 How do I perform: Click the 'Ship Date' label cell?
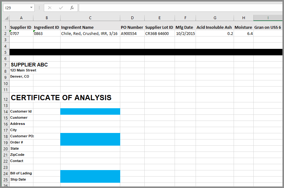pos(21,179)
